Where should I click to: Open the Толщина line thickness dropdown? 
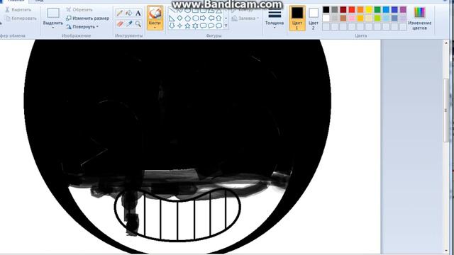click(x=275, y=18)
